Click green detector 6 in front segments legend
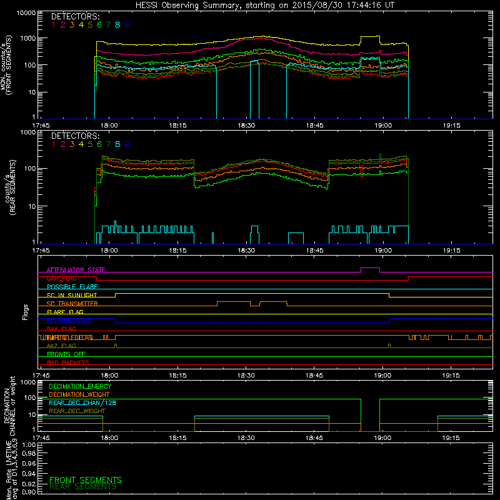This screenshot has height=500, width=500. coord(99,25)
